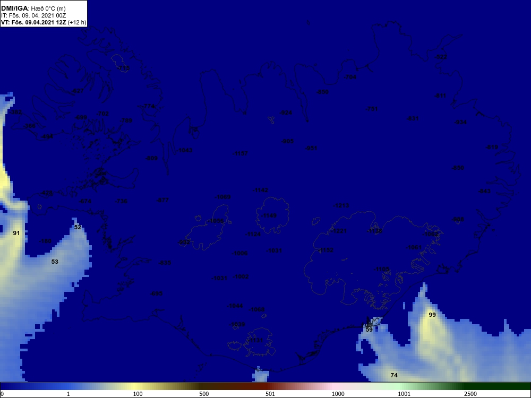Click the legend tick label 1000

tap(338, 394)
